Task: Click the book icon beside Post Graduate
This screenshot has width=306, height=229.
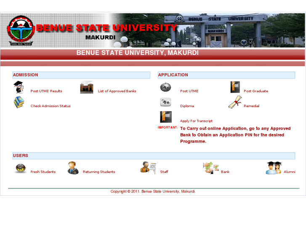Action: (x=235, y=87)
